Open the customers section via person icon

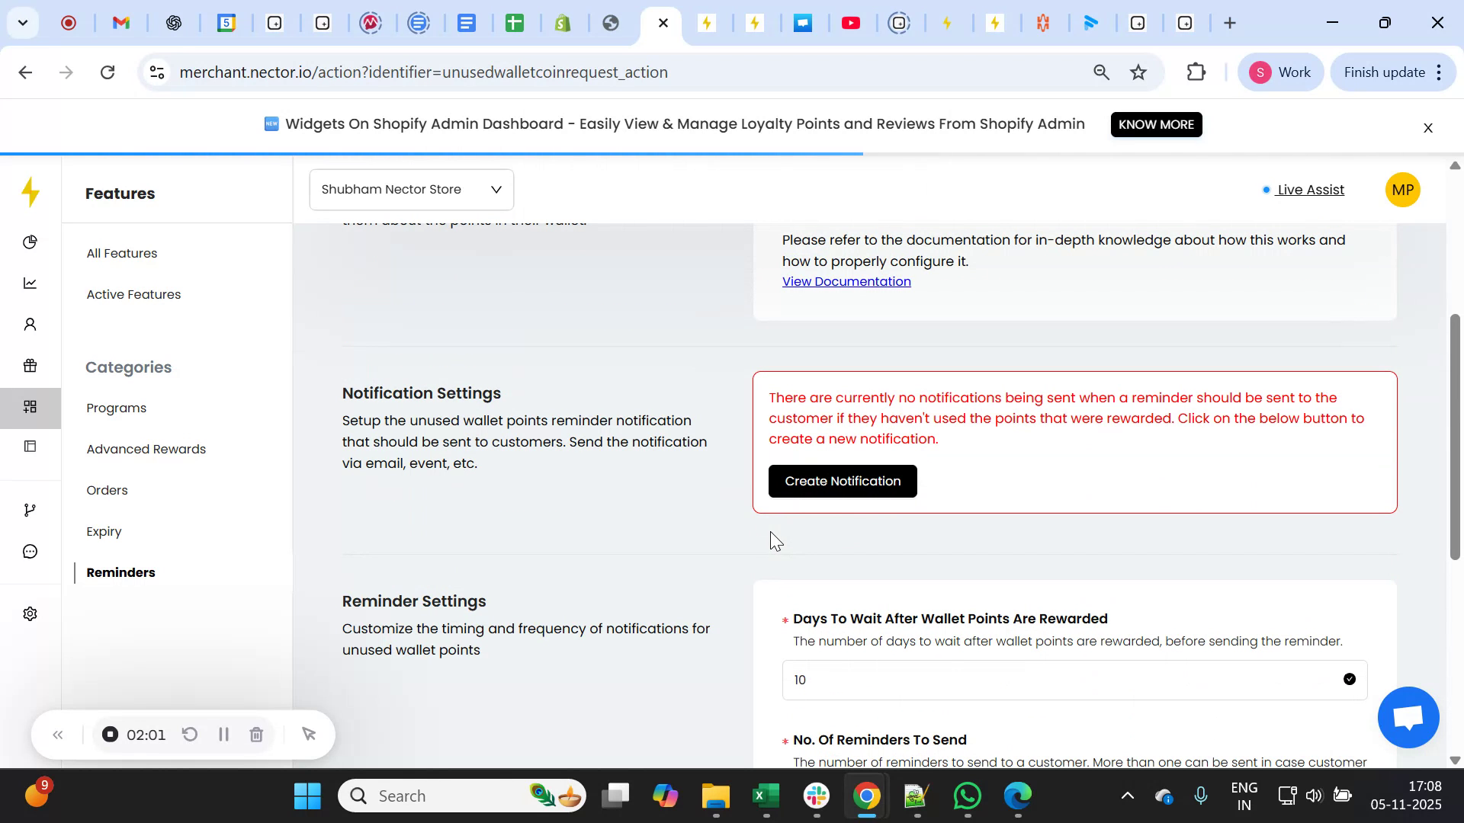click(x=30, y=324)
